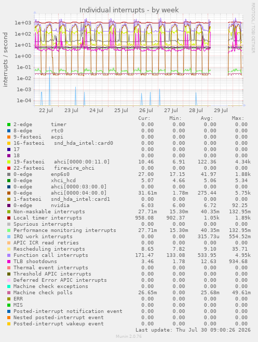Click the Max: column header

238,118
